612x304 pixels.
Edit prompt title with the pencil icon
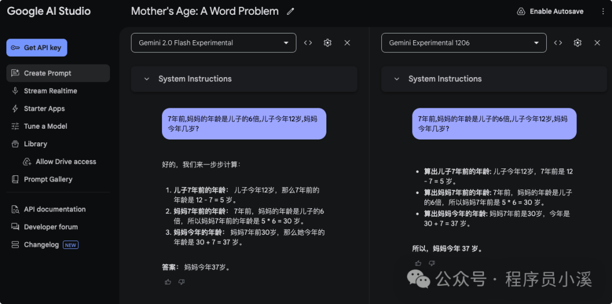[290, 11]
